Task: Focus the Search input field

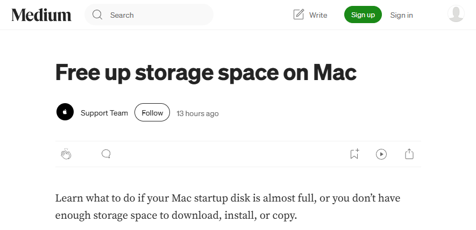Action: pos(156,15)
